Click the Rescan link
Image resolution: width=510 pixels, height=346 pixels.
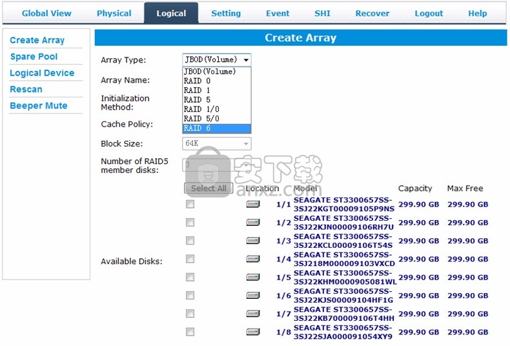[26, 89]
